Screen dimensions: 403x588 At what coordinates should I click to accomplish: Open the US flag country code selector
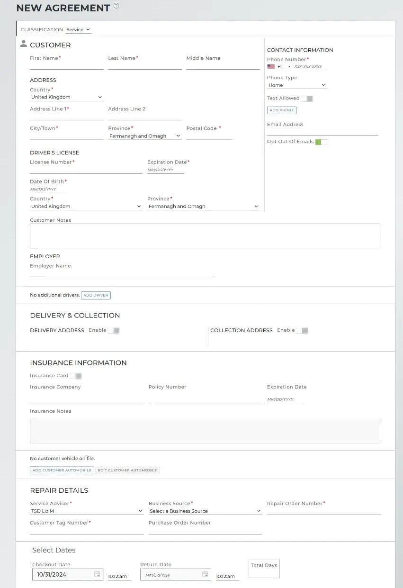[x=279, y=67]
